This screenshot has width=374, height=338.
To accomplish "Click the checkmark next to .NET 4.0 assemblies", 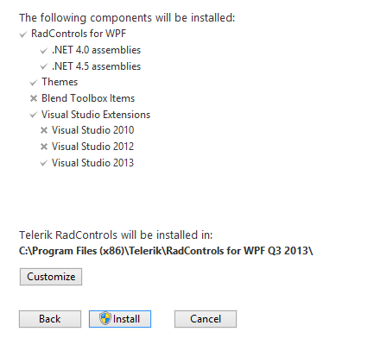I will pyautogui.click(x=44, y=51).
